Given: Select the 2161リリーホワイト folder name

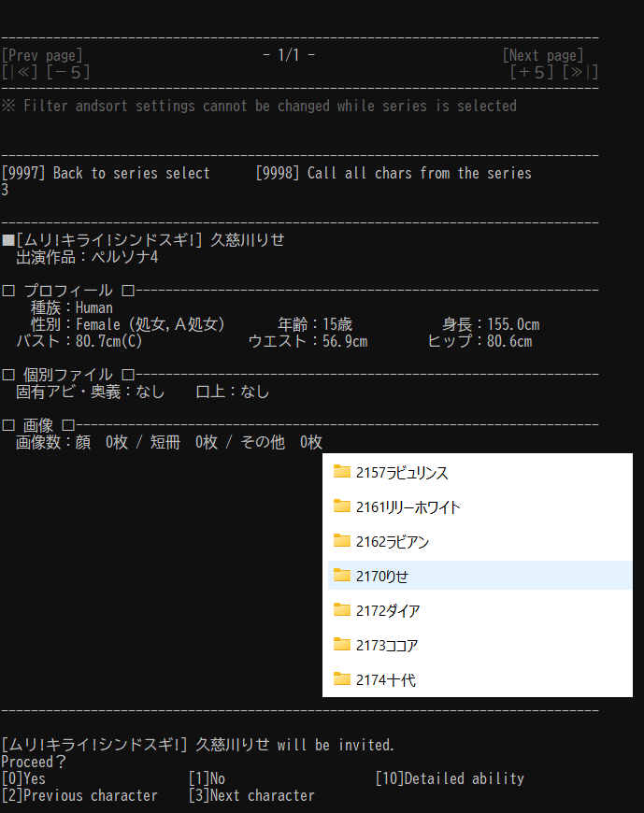Looking at the screenshot, I should 408,506.
